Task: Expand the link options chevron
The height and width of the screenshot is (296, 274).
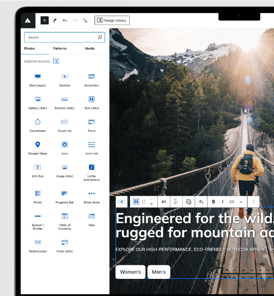Action: (x=241, y=202)
